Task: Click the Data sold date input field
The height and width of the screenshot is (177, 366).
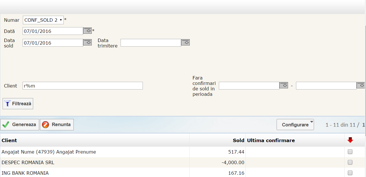Action: coord(53,43)
